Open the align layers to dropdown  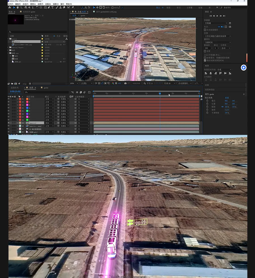click(224, 70)
